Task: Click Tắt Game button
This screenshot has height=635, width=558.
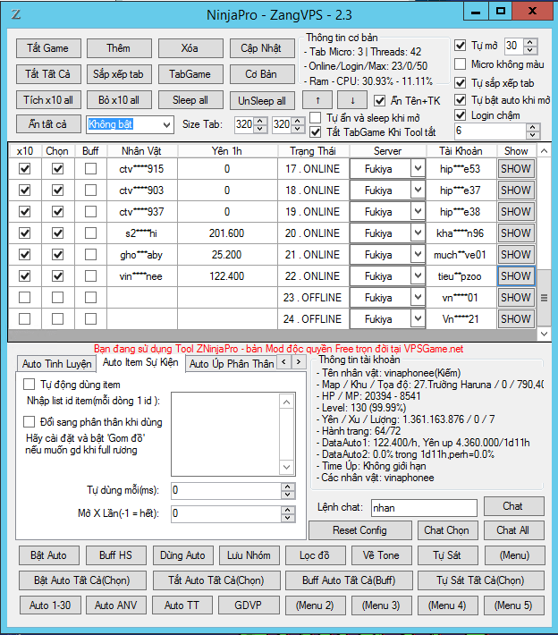Action: [x=48, y=48]
